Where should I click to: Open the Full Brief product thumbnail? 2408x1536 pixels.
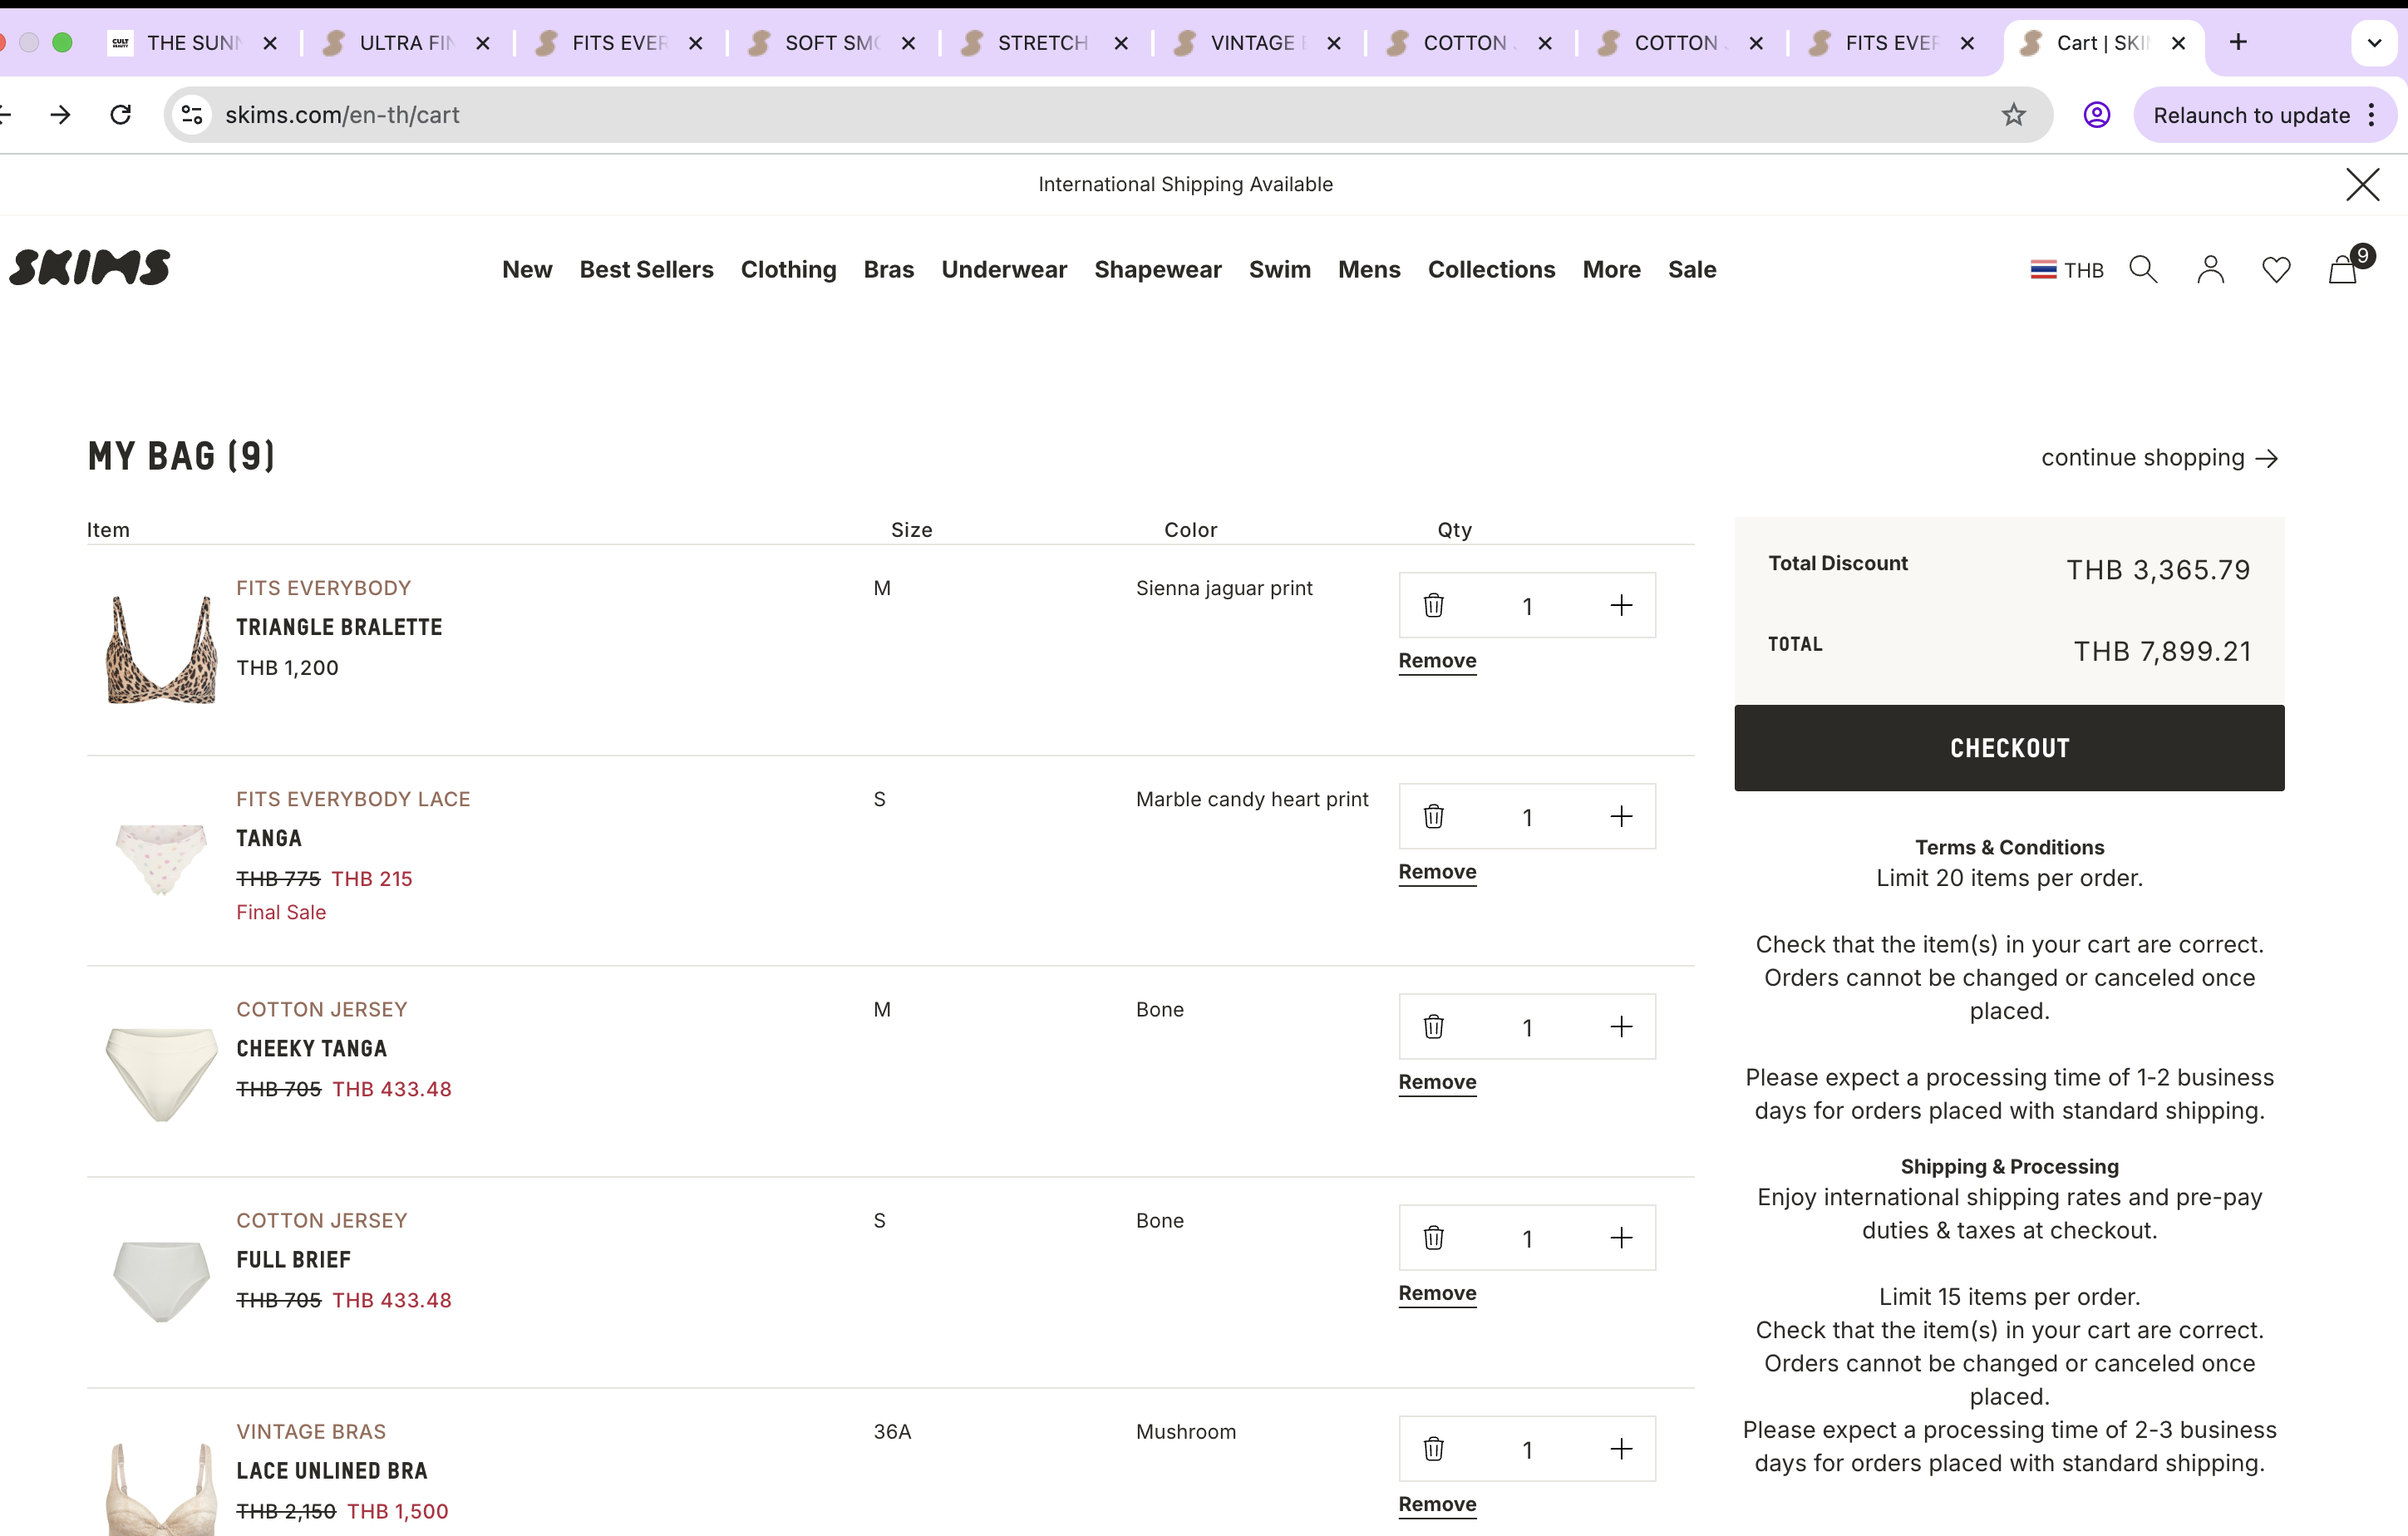161,1282
